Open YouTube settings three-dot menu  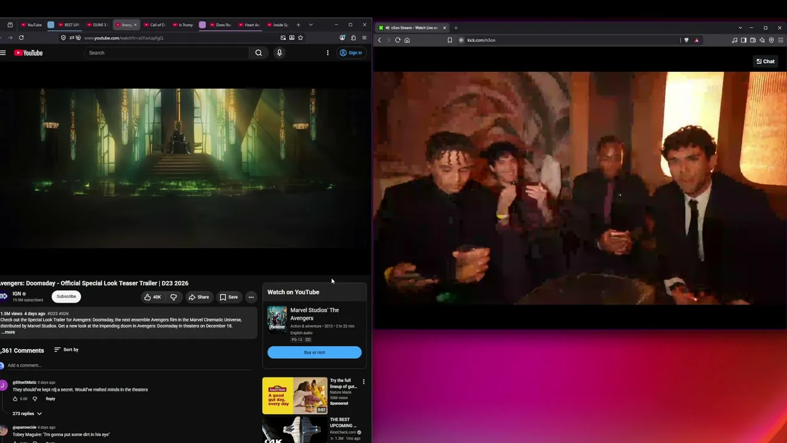328,53
